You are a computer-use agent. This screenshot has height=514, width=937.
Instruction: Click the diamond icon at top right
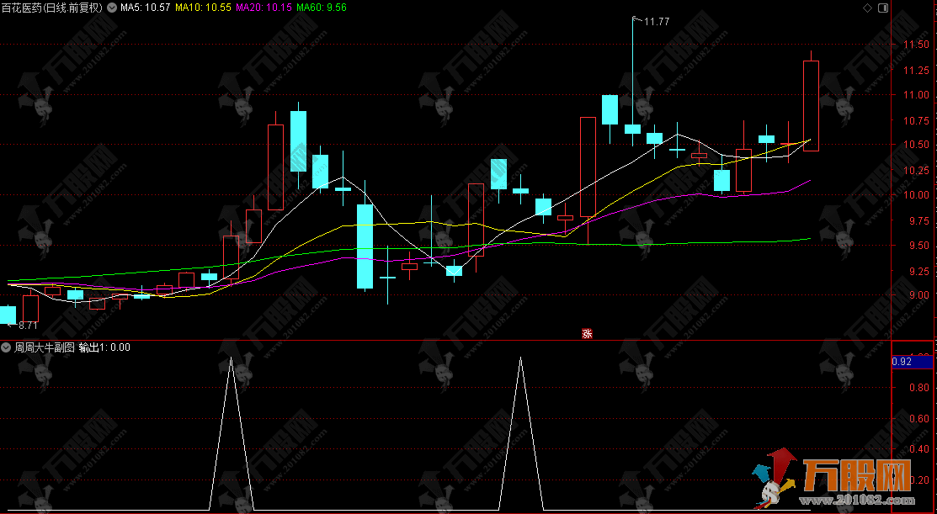(868, 8)
